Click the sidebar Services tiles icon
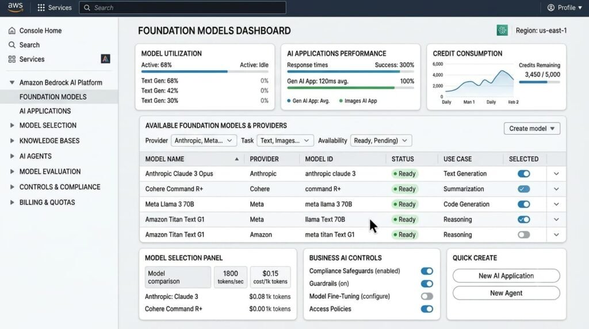The height and width of the screenshot is (329, 589). [12, 59]
